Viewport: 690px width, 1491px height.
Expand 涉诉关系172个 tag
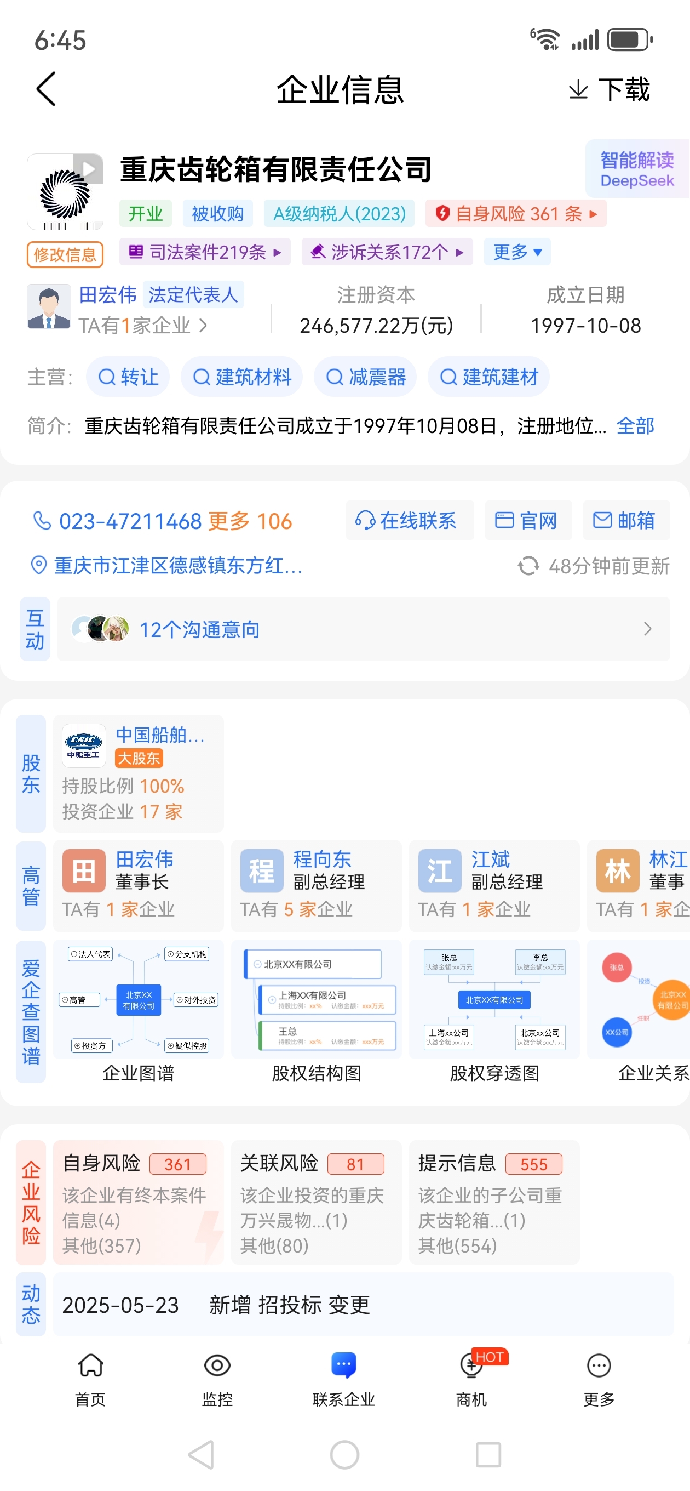pyautogui.click(x=387, y=252)
